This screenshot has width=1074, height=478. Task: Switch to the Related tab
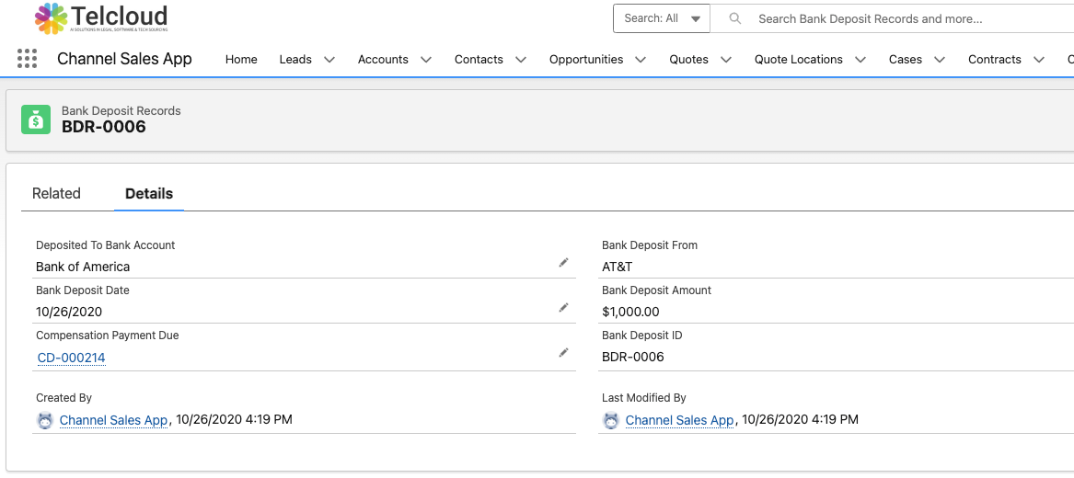[x=56, y=194]
